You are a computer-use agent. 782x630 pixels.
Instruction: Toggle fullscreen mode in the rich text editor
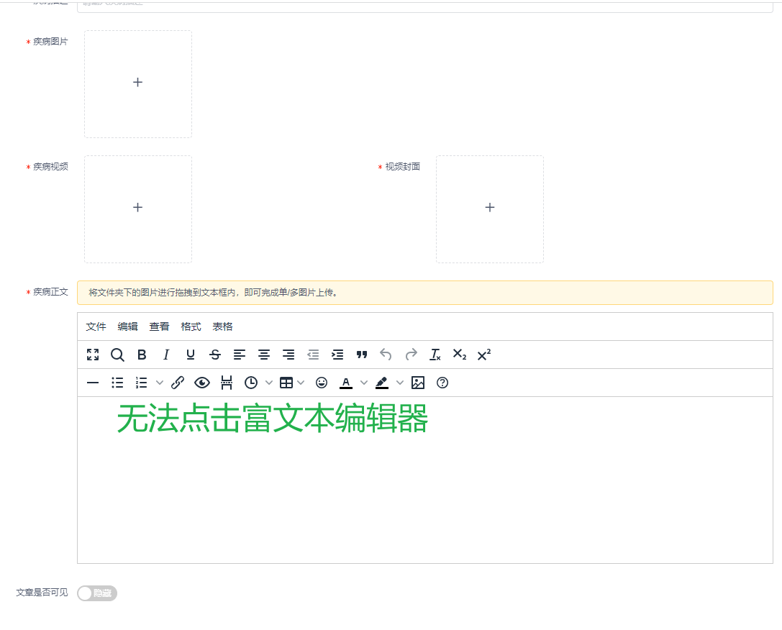coord(92,354)
